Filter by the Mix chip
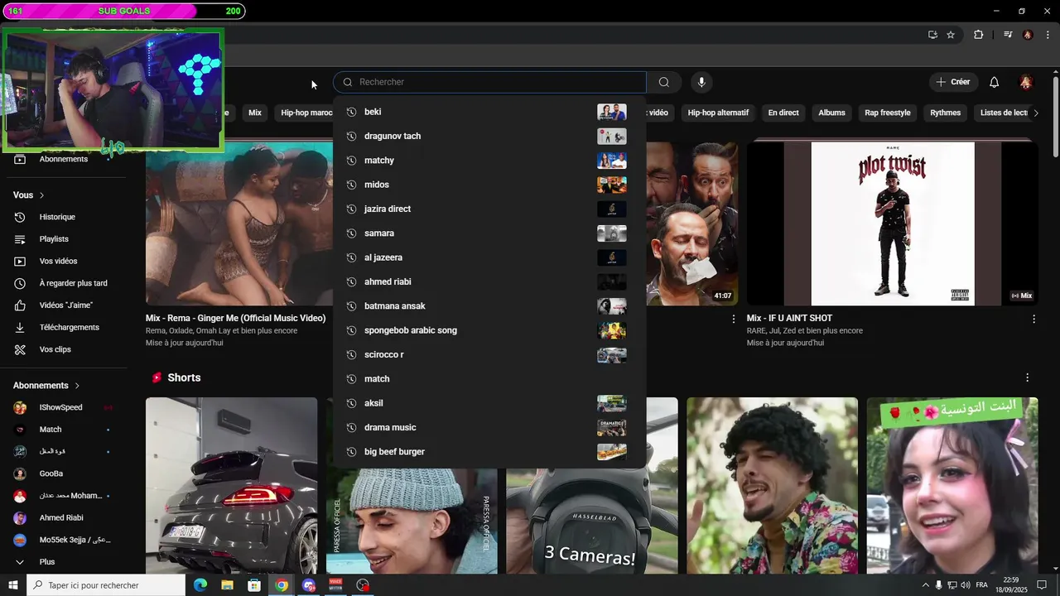 click(255, 113)
